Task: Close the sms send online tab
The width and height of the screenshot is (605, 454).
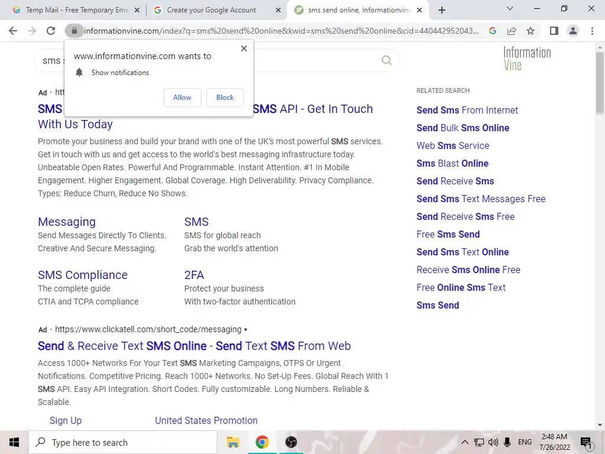Action: (420, 11)
